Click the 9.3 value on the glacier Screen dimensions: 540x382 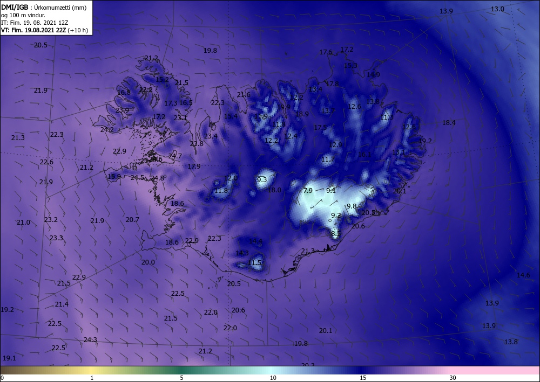click(x=262, y=179)
